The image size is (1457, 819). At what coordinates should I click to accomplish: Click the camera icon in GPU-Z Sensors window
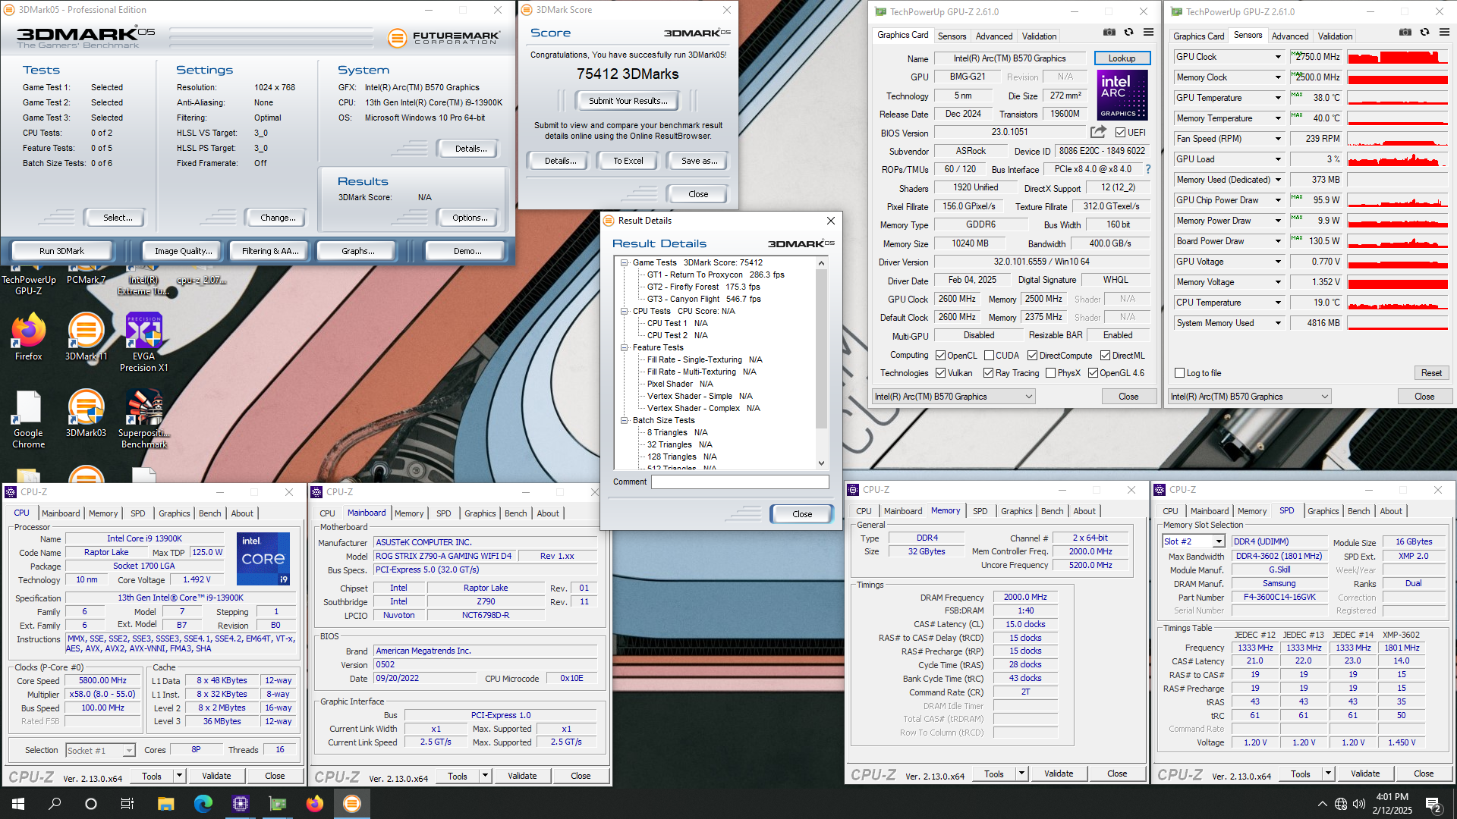1405,33
